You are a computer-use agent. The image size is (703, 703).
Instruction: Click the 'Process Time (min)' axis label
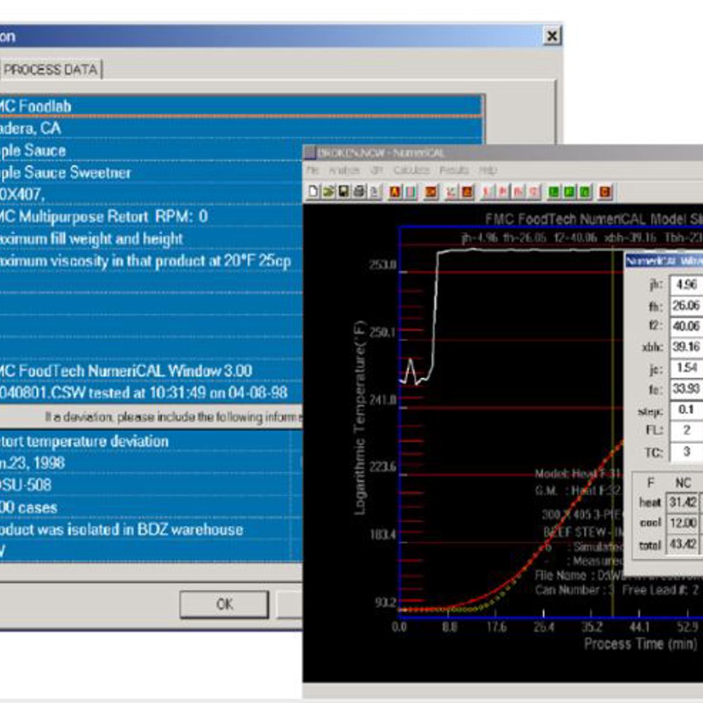(x=641, y=644)
